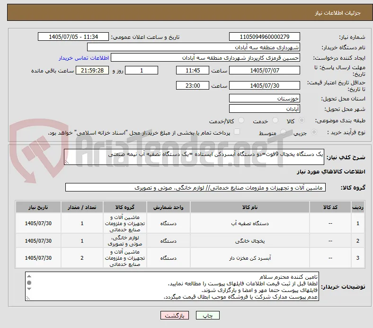Image resolution: width=373 pixels, height=328 pixels.
Task: Click quantity 2 in the water cooler row
Action: [82, 258]
